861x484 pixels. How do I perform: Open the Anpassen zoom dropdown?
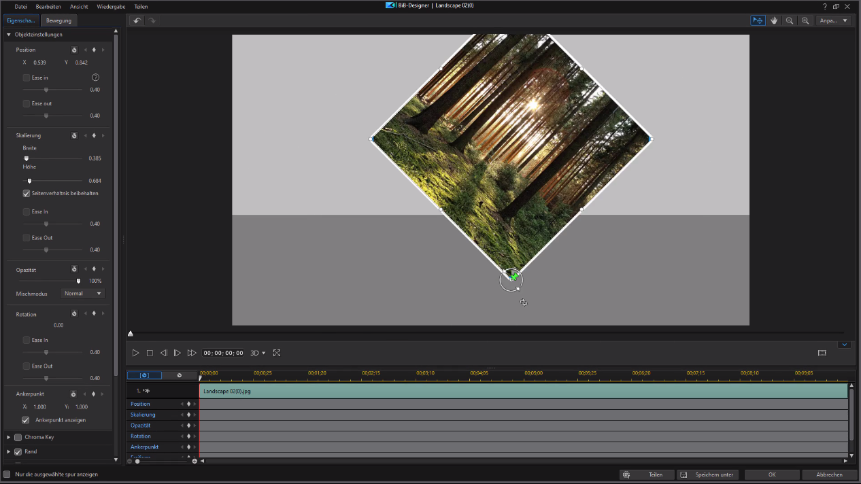[834, 20]
